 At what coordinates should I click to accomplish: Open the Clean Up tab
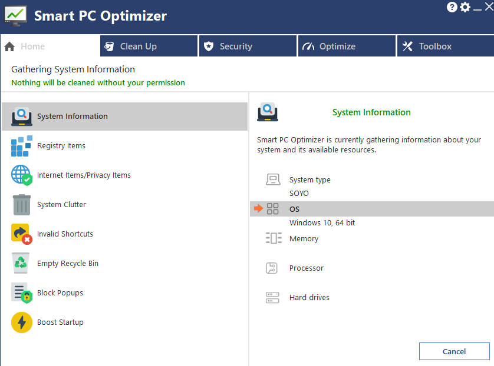click(149, 46)
